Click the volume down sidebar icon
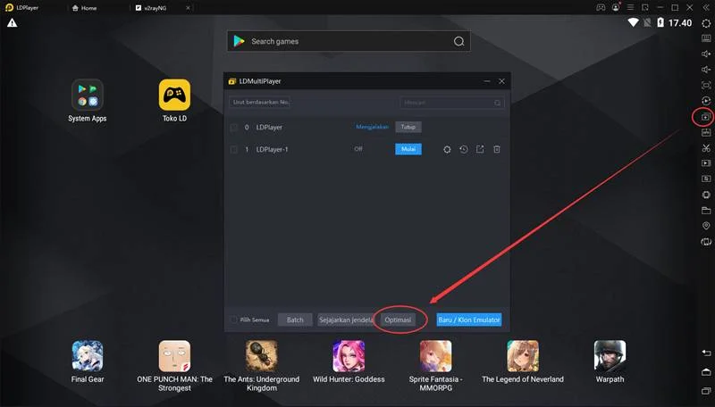 [706, 70]
